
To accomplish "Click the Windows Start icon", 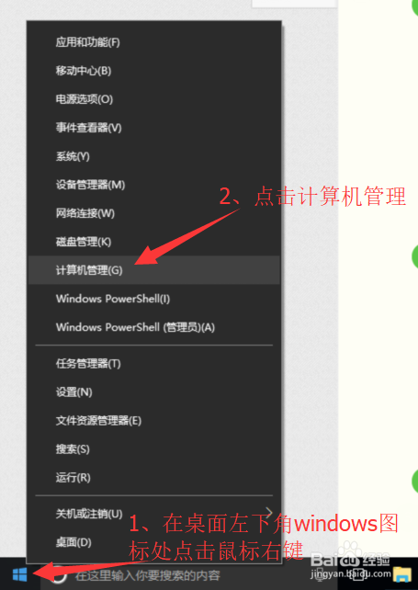I will (19, 574).
